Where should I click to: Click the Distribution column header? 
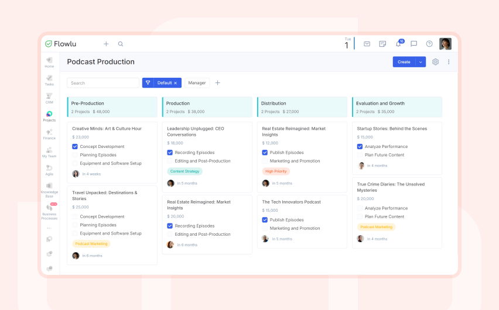click(x=302, y=107)
